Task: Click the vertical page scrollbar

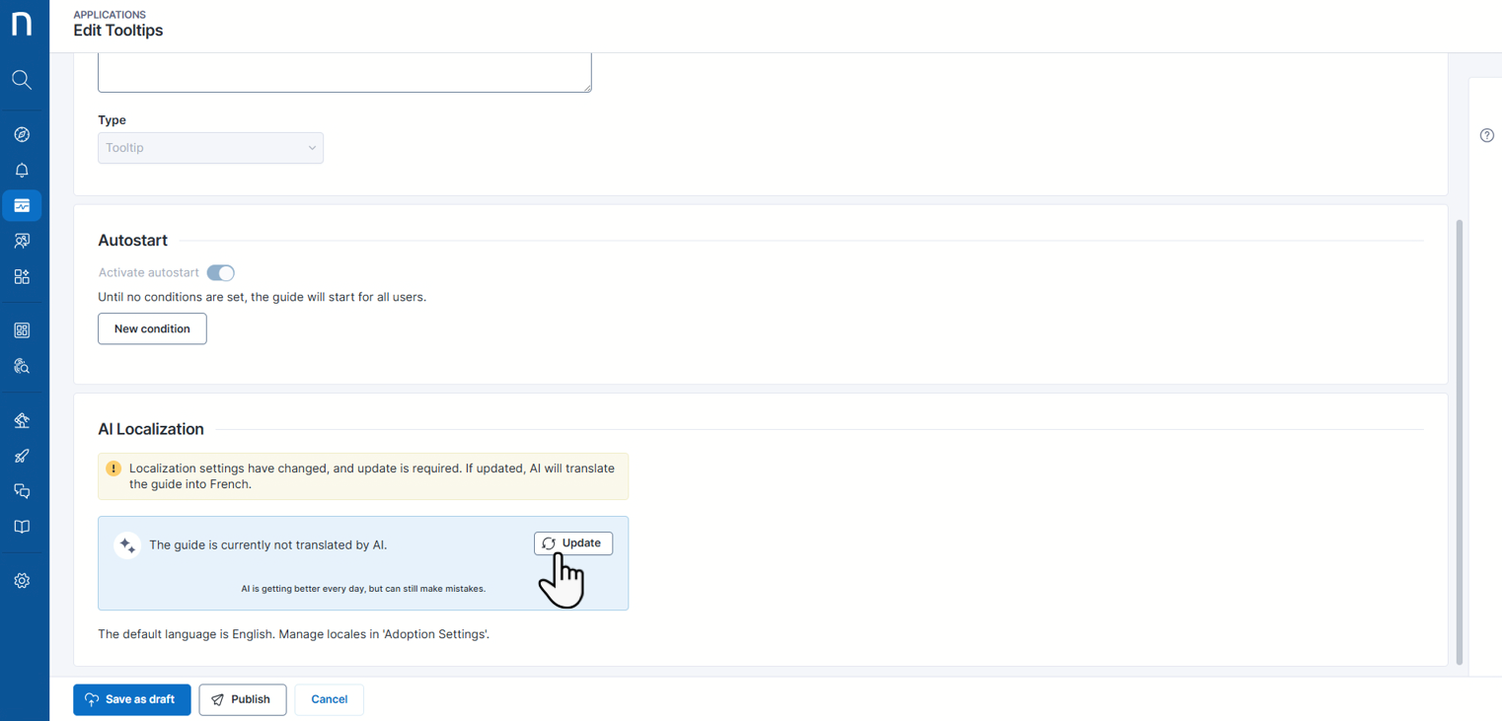Action: click(x=1460, y=434)
